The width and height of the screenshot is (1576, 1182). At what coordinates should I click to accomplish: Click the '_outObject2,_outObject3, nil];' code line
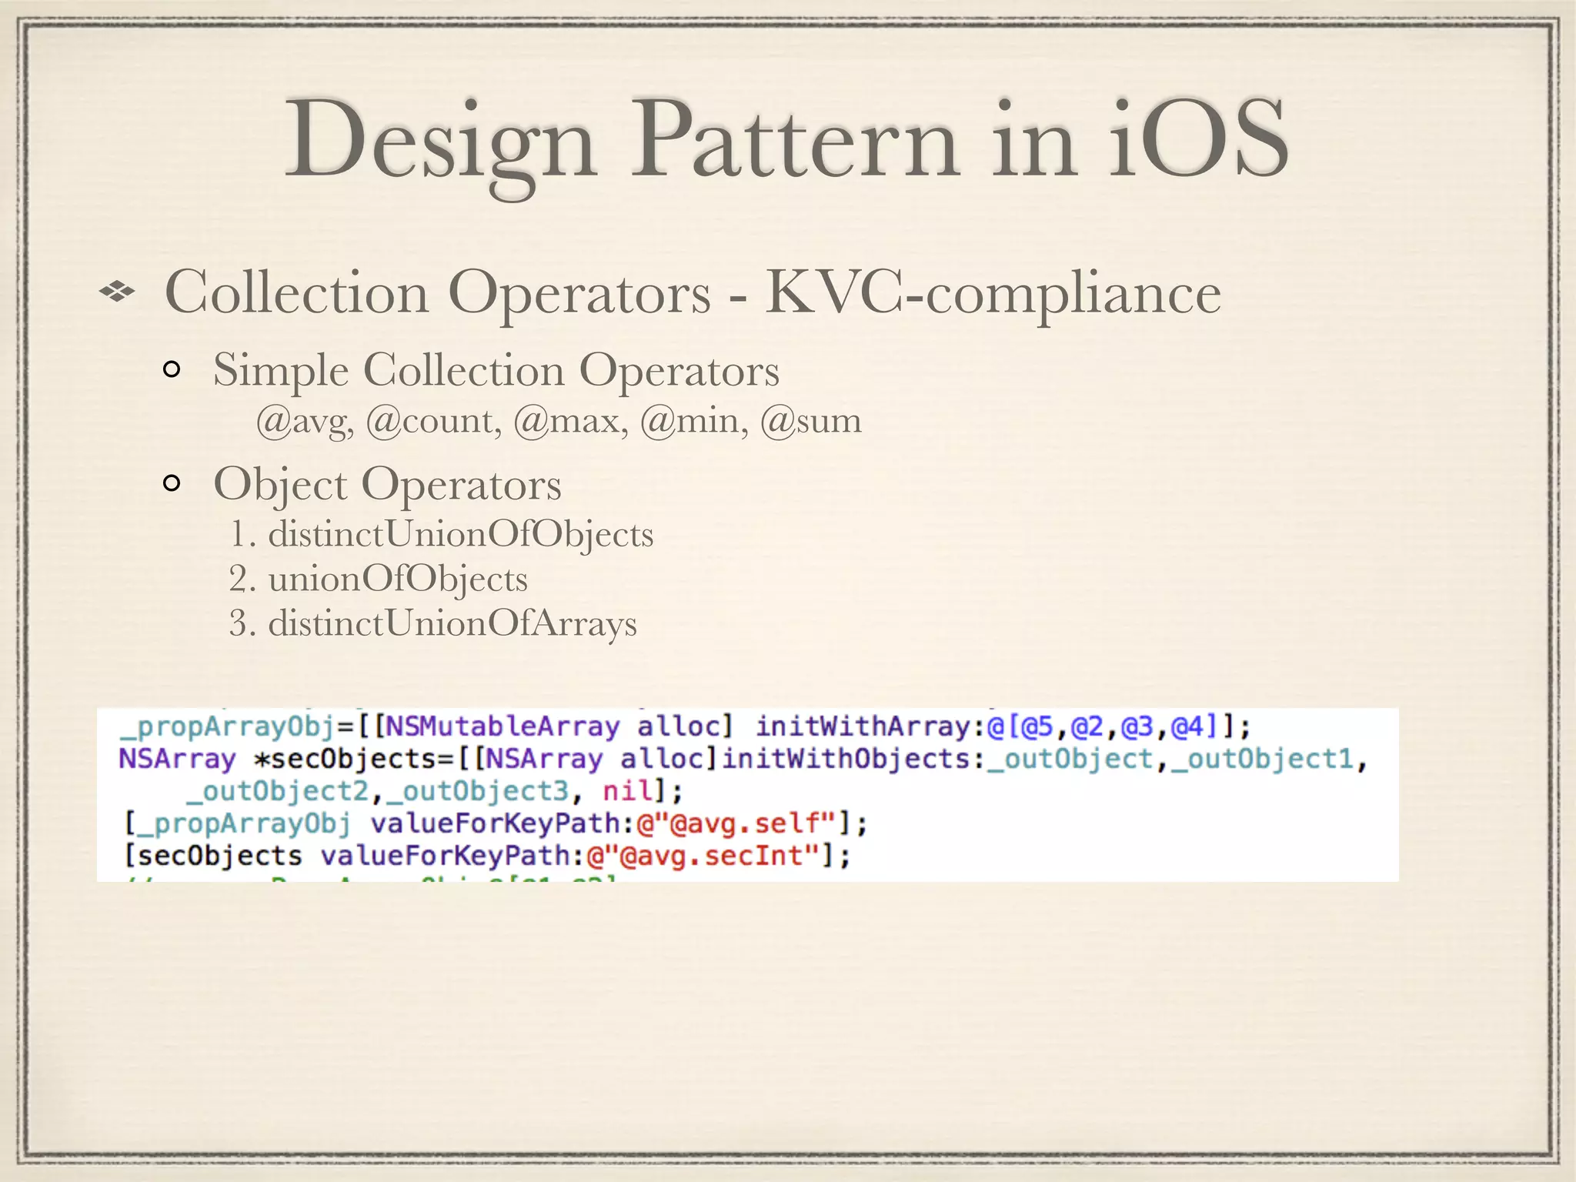point(435,792)
